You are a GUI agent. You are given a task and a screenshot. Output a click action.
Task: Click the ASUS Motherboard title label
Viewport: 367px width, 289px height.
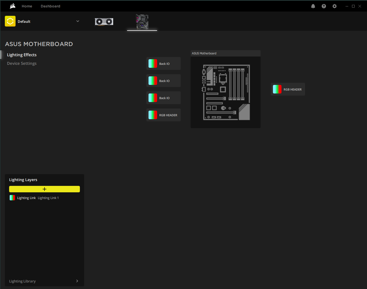coord(204,53)
